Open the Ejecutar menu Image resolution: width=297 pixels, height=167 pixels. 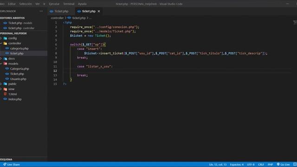tap(54, 4)
